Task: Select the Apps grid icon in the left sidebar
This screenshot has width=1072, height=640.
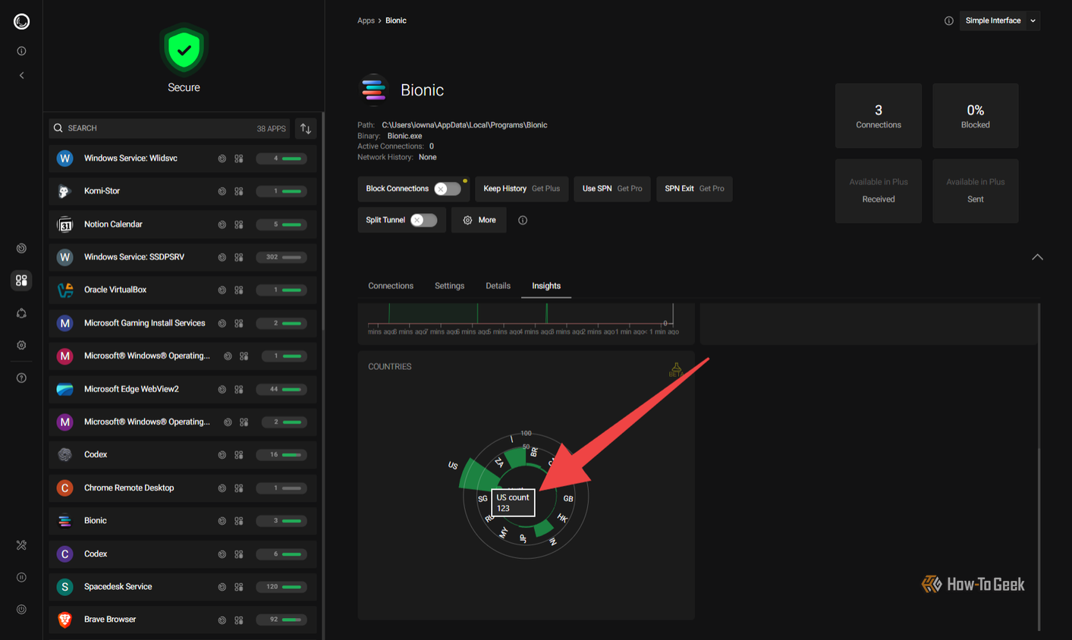Action: pyautogui.click(x=21, y=281)
